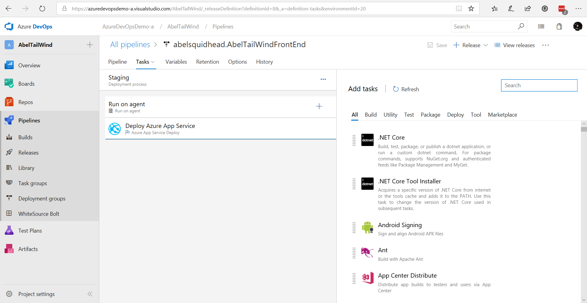This screenshot has width=587, height=303.
Task: Select the All tasks category
Action: [355, 115]
